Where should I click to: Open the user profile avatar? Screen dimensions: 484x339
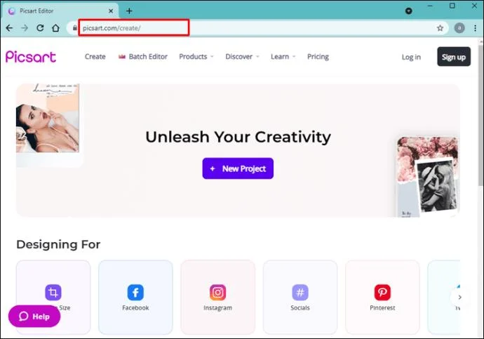click(459, 28)
